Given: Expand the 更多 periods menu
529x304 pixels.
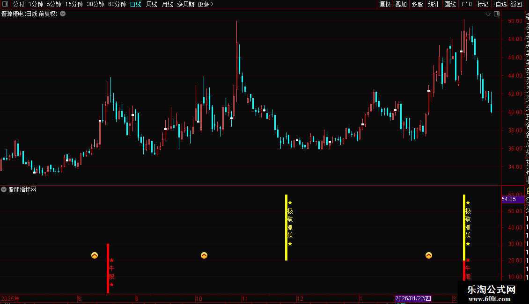Looking at the screenshot, I should click(206, 4).
